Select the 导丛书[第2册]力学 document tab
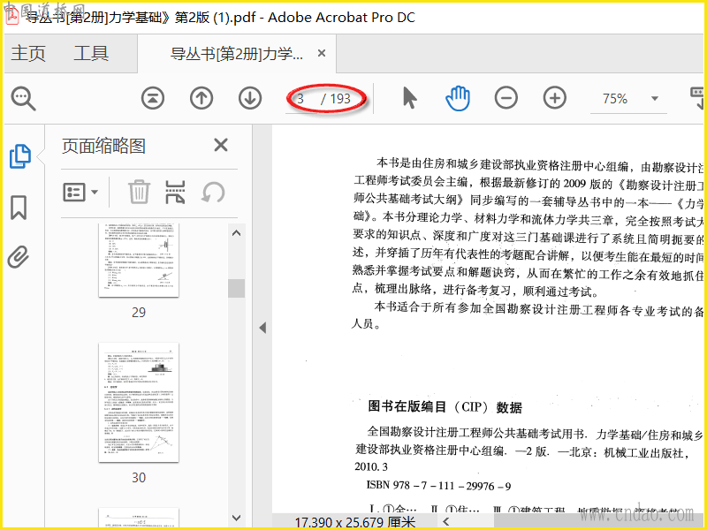This screenshot has width=707, height=530. [x=236, y=54]
